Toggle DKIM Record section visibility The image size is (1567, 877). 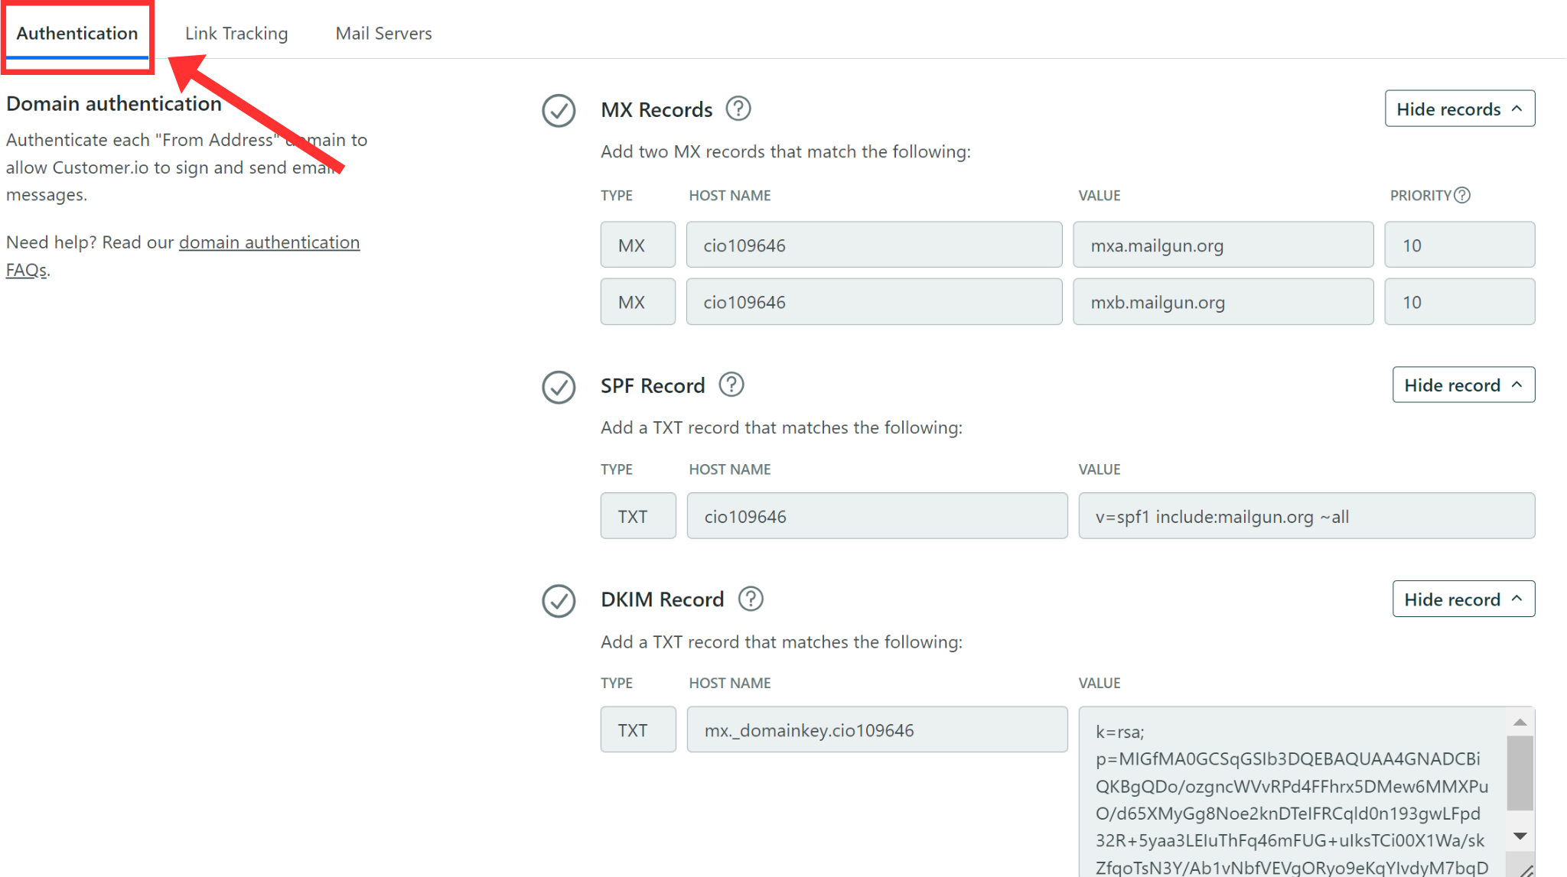(1461, 599)
